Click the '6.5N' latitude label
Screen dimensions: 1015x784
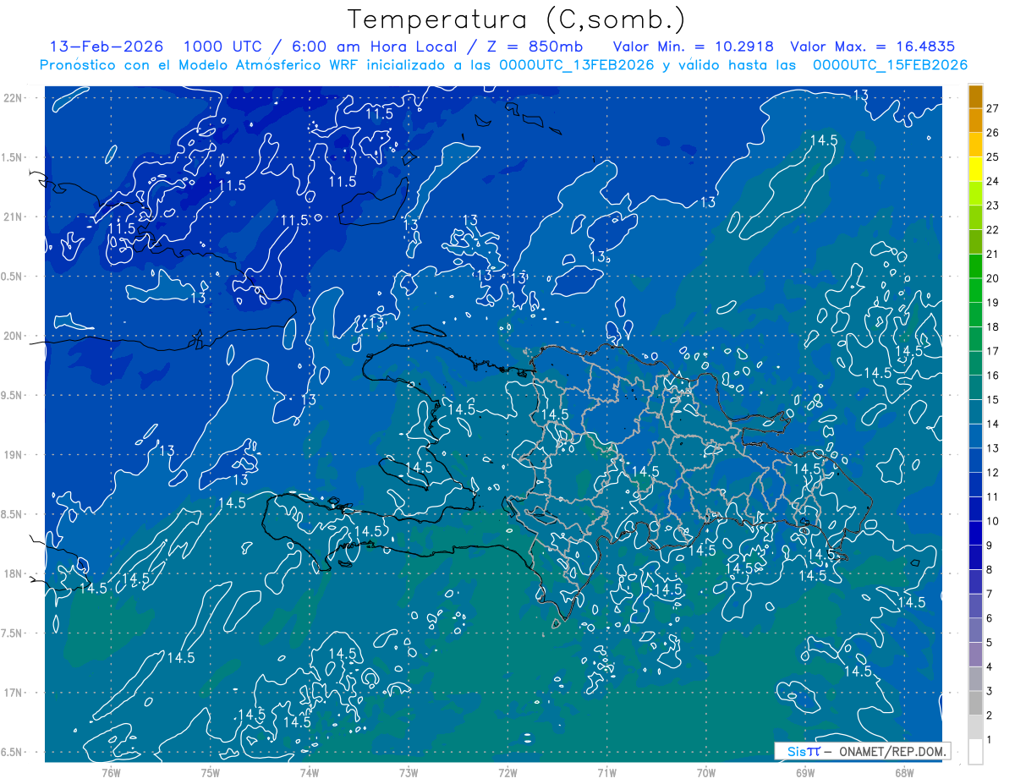pos(14,753)
